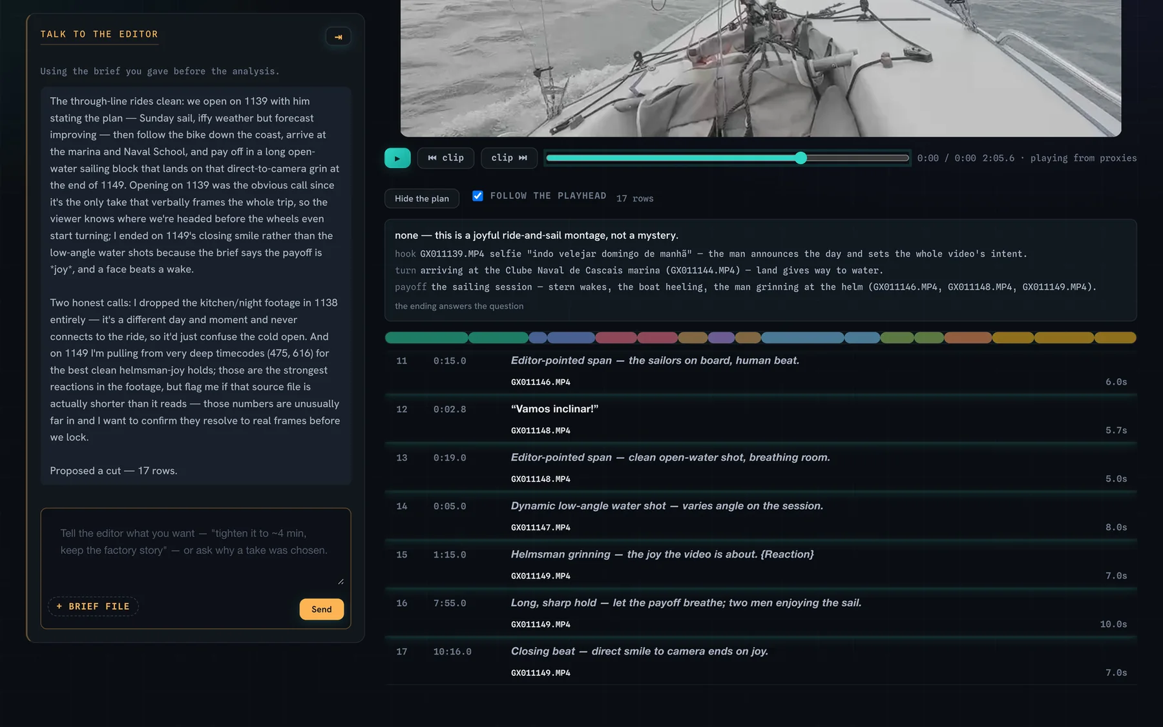Toggle the Follow the Playhead checkbox

point(477,196)
